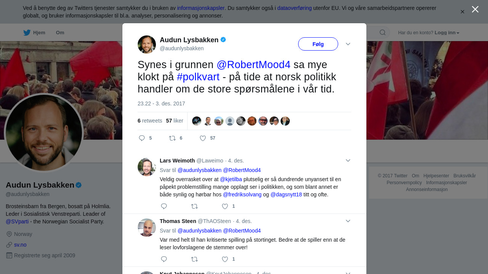Click Audun Lysbakken's large profile photo

(x=44, y=133)
